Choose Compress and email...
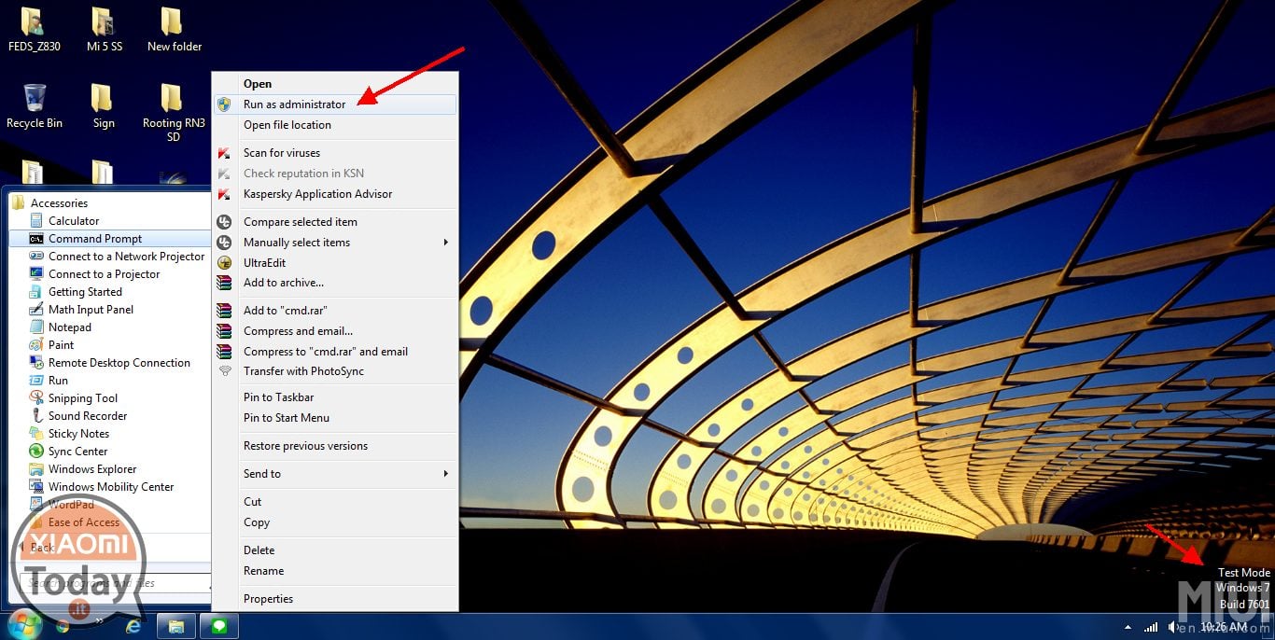 (336, 331)
